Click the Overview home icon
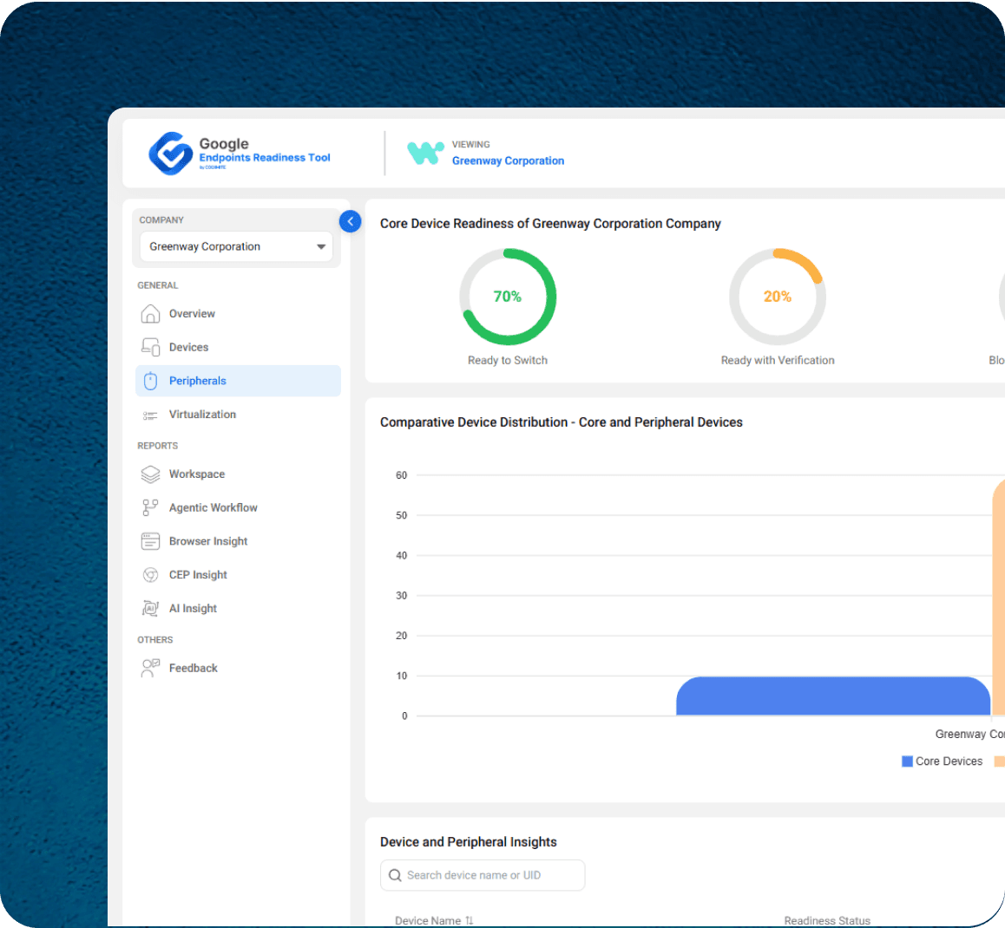The width and height of the screenshot is (1005, 928). click(150, 314)
